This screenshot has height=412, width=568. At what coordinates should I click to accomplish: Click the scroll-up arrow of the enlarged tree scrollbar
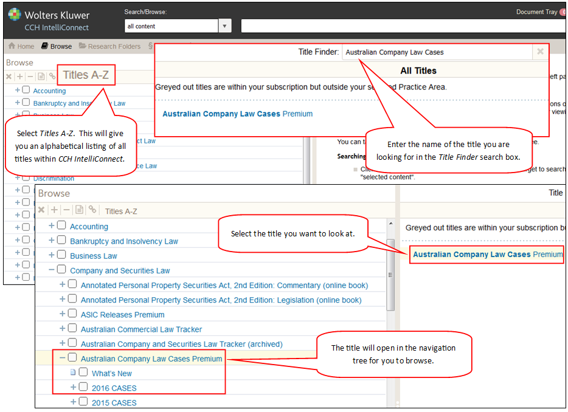point(390,224)
